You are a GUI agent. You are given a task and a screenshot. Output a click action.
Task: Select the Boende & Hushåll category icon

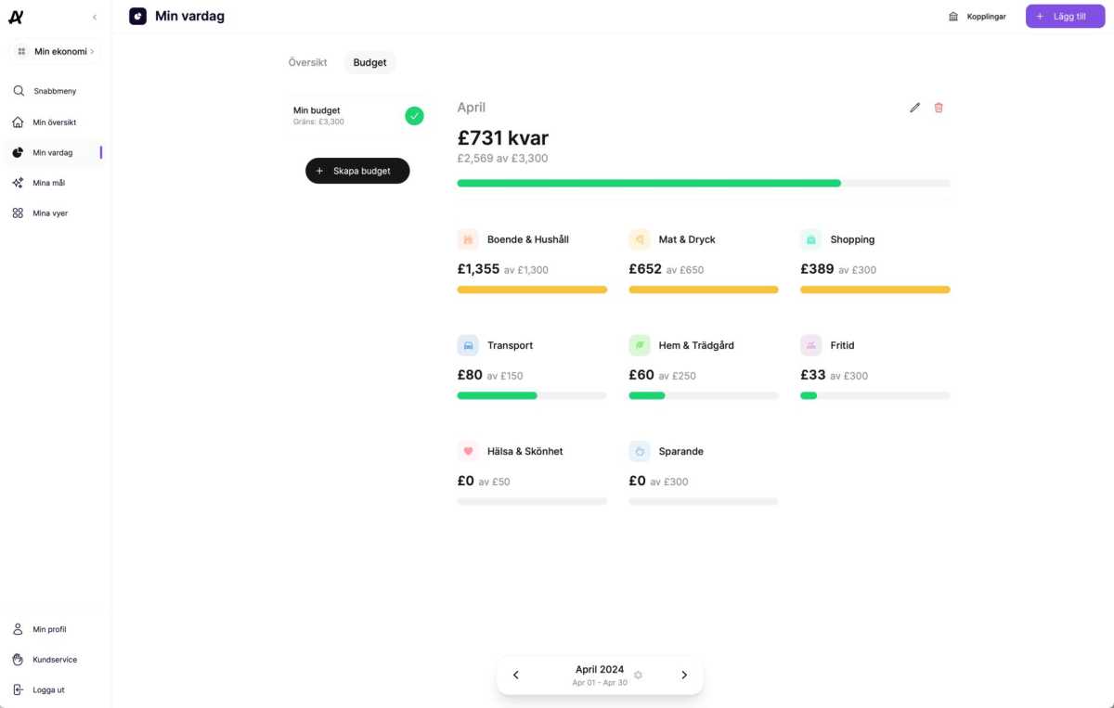coord(468,238)
